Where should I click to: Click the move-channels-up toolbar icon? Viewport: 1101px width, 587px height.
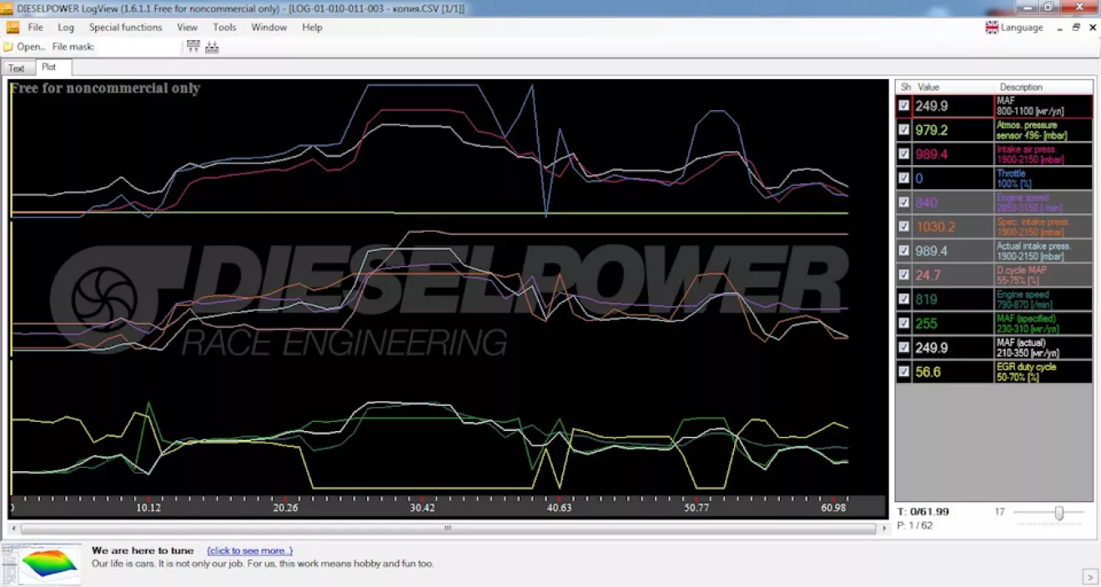(x=194, y=47)
